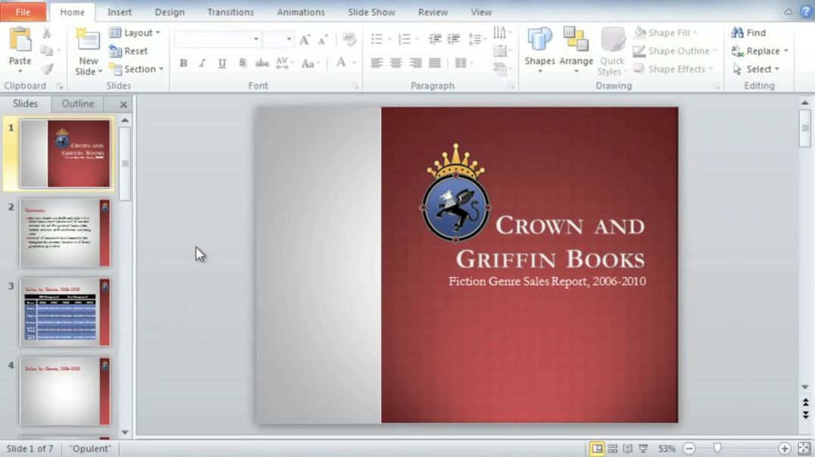This screenshot has width=815, height=457.
Task: Switch to the Slide Show tab
Action: (x=371, y=12)
